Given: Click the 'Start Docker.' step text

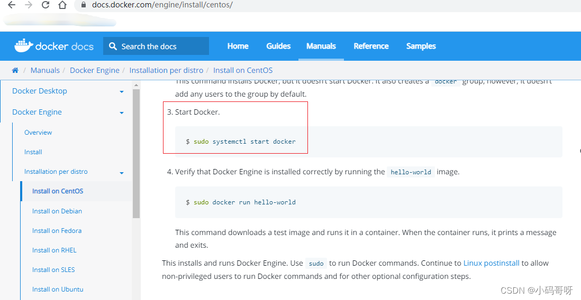Looking at the screenshot, I should (x=197, y=112).
